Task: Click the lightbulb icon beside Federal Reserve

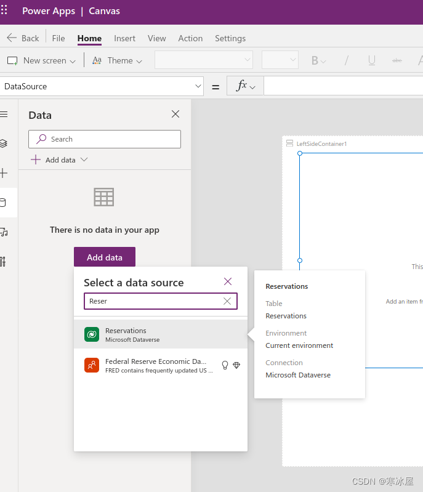Action: pos(225,365)
